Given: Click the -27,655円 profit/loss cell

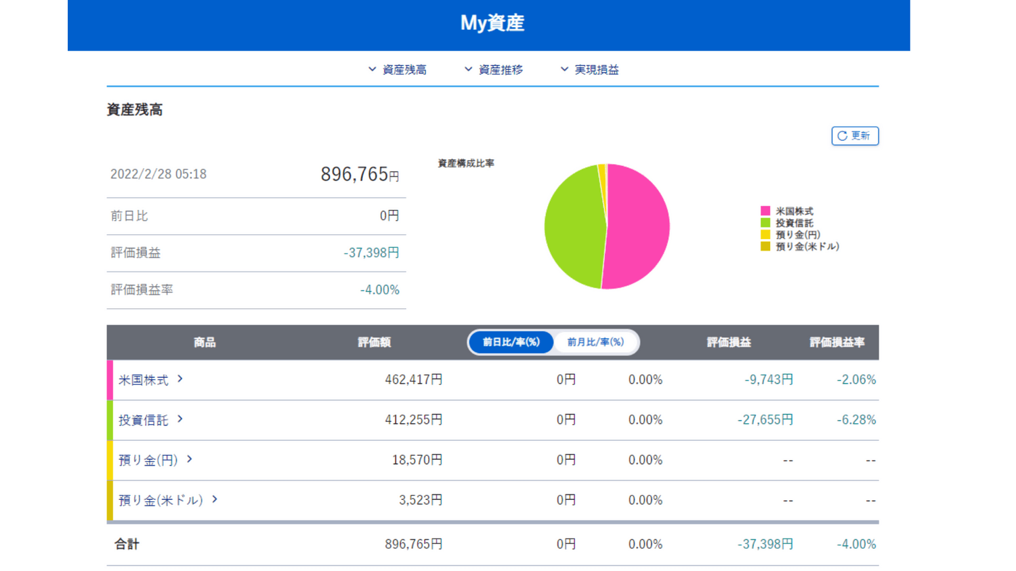Looking at the screenshot, I should pyautogui.click(x=765, y=420).
